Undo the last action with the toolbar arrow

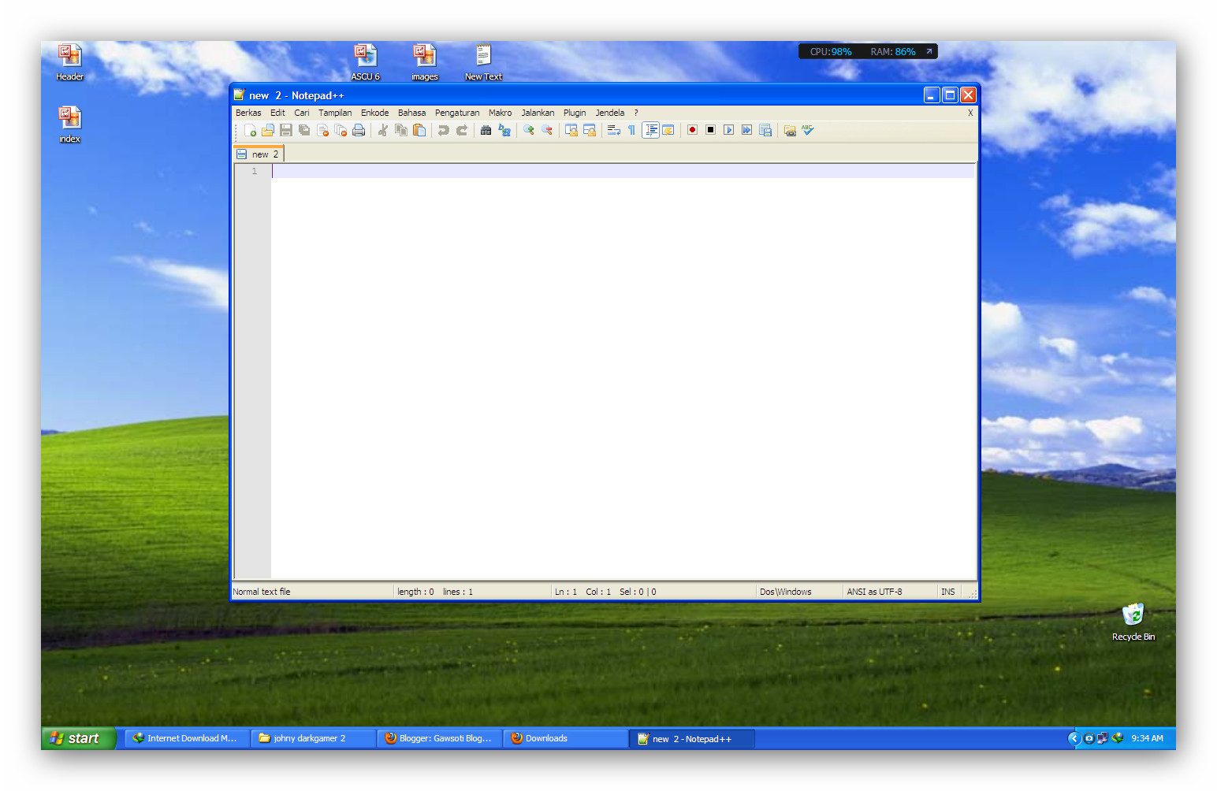(442, 130)
